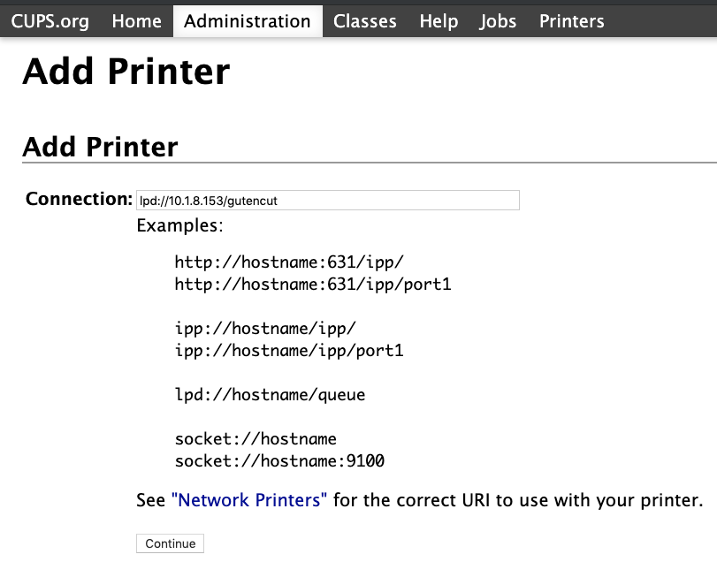This screenshot has width=717, height=562.
Task: Click the large Add Printer page title
Action: 126,72
